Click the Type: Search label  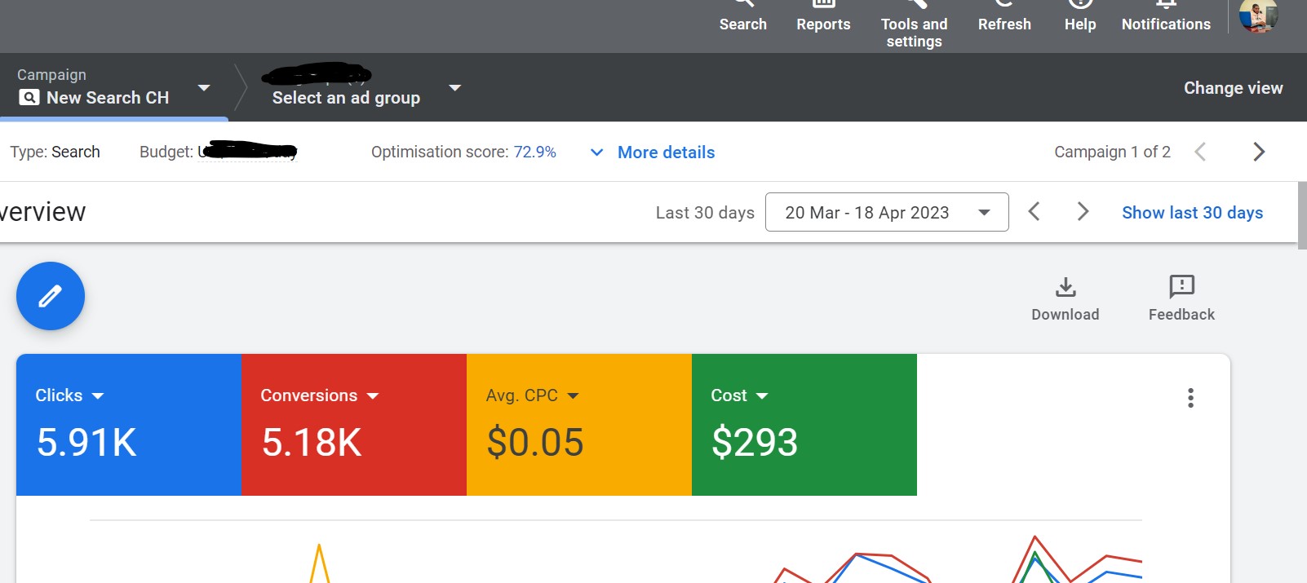pos(55,152)
